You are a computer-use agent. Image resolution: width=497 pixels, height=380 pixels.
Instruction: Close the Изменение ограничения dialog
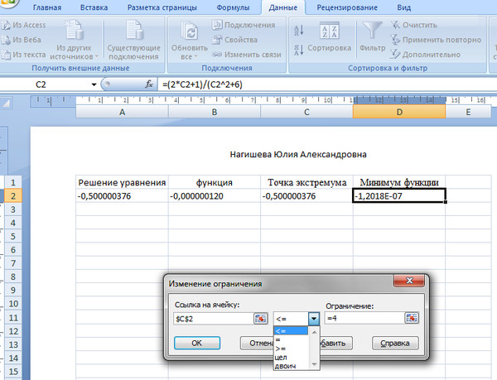409,281
